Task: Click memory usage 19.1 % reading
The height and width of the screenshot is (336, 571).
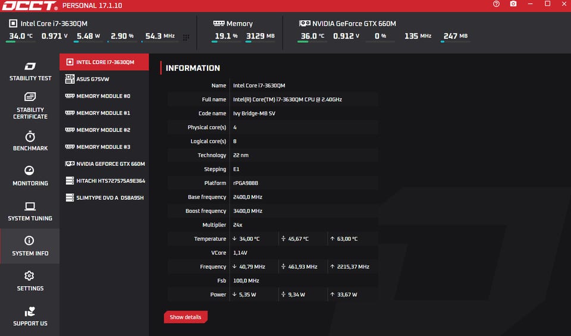Action: [x=226, y=36]
